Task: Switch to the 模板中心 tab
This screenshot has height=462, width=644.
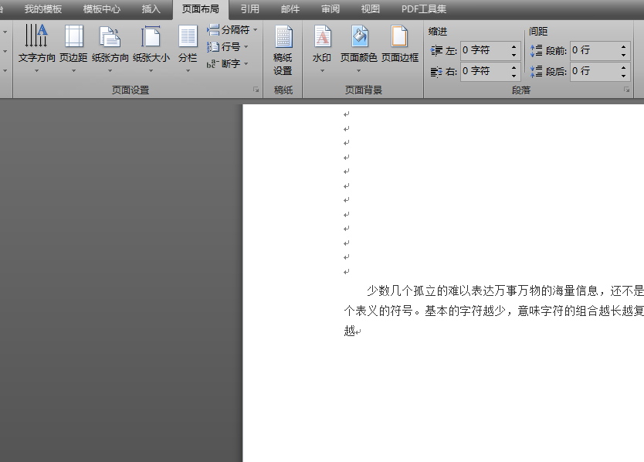Action: point(102,9)
